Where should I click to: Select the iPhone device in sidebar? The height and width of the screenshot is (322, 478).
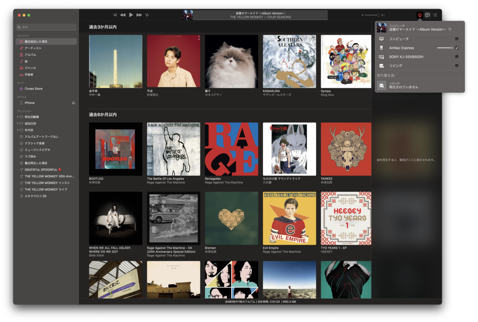coord(29,103)
